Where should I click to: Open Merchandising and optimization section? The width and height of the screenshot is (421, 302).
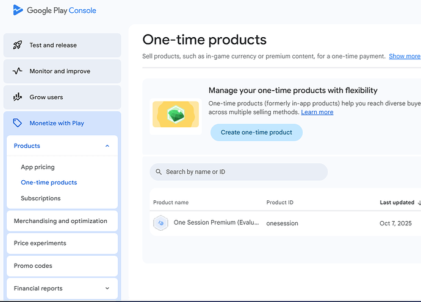pyautogui.click(x=62, y=221)
